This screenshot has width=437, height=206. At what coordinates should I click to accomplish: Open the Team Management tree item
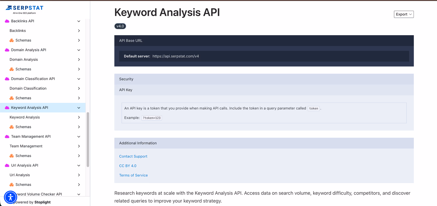coord(43,146)
